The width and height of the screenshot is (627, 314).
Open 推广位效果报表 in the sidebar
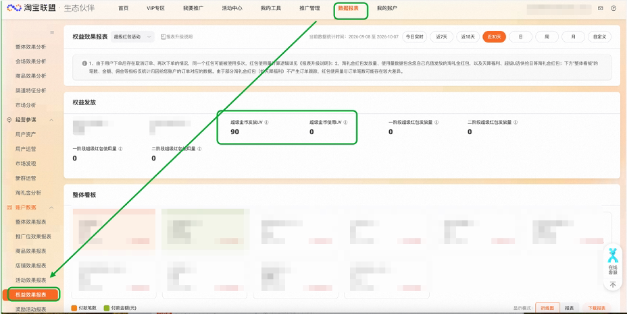pos(33,237)
